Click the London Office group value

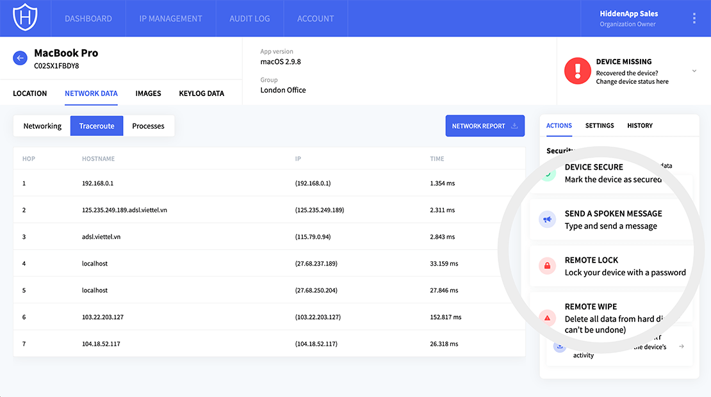(x=283, y=90)
